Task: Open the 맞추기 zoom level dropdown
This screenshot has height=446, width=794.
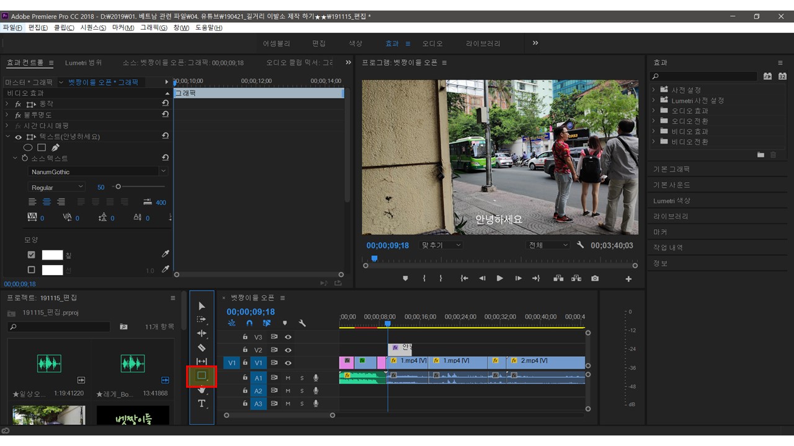Action: (442, 245)
